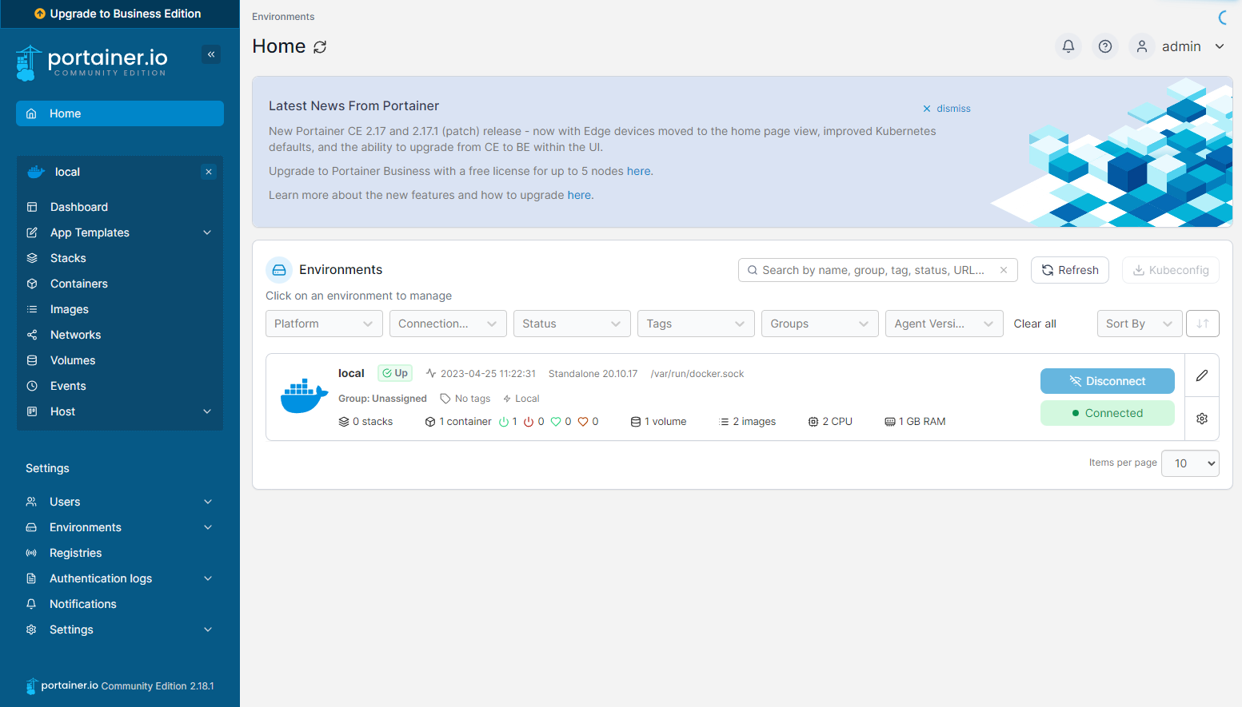This screenshot has width=1242, height=707.
Task: Open Platform filter dropdown
Action: (x=324, y=324)
